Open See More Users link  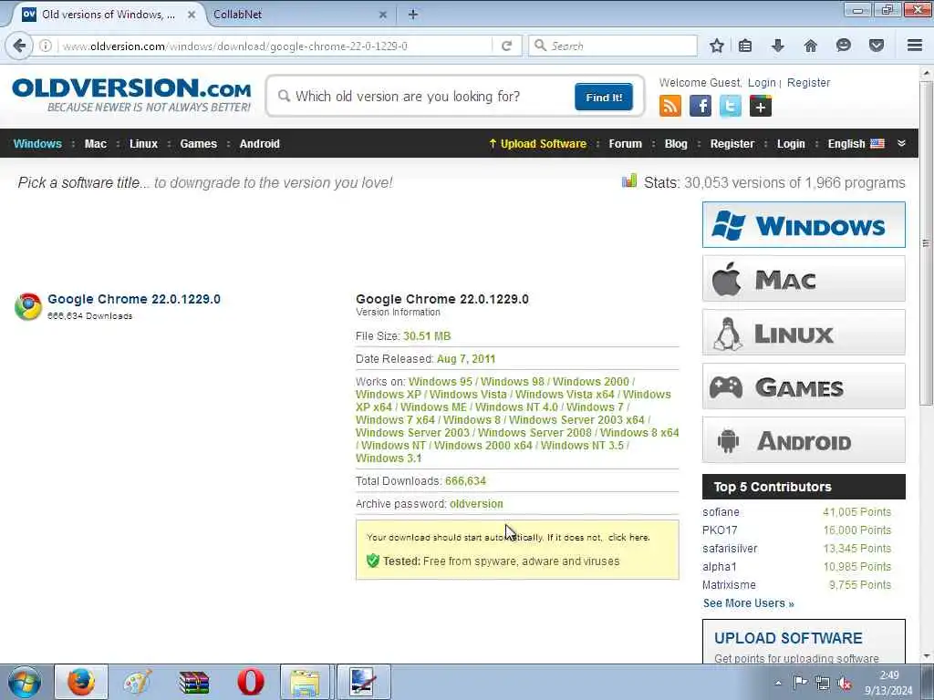(748, 603)
